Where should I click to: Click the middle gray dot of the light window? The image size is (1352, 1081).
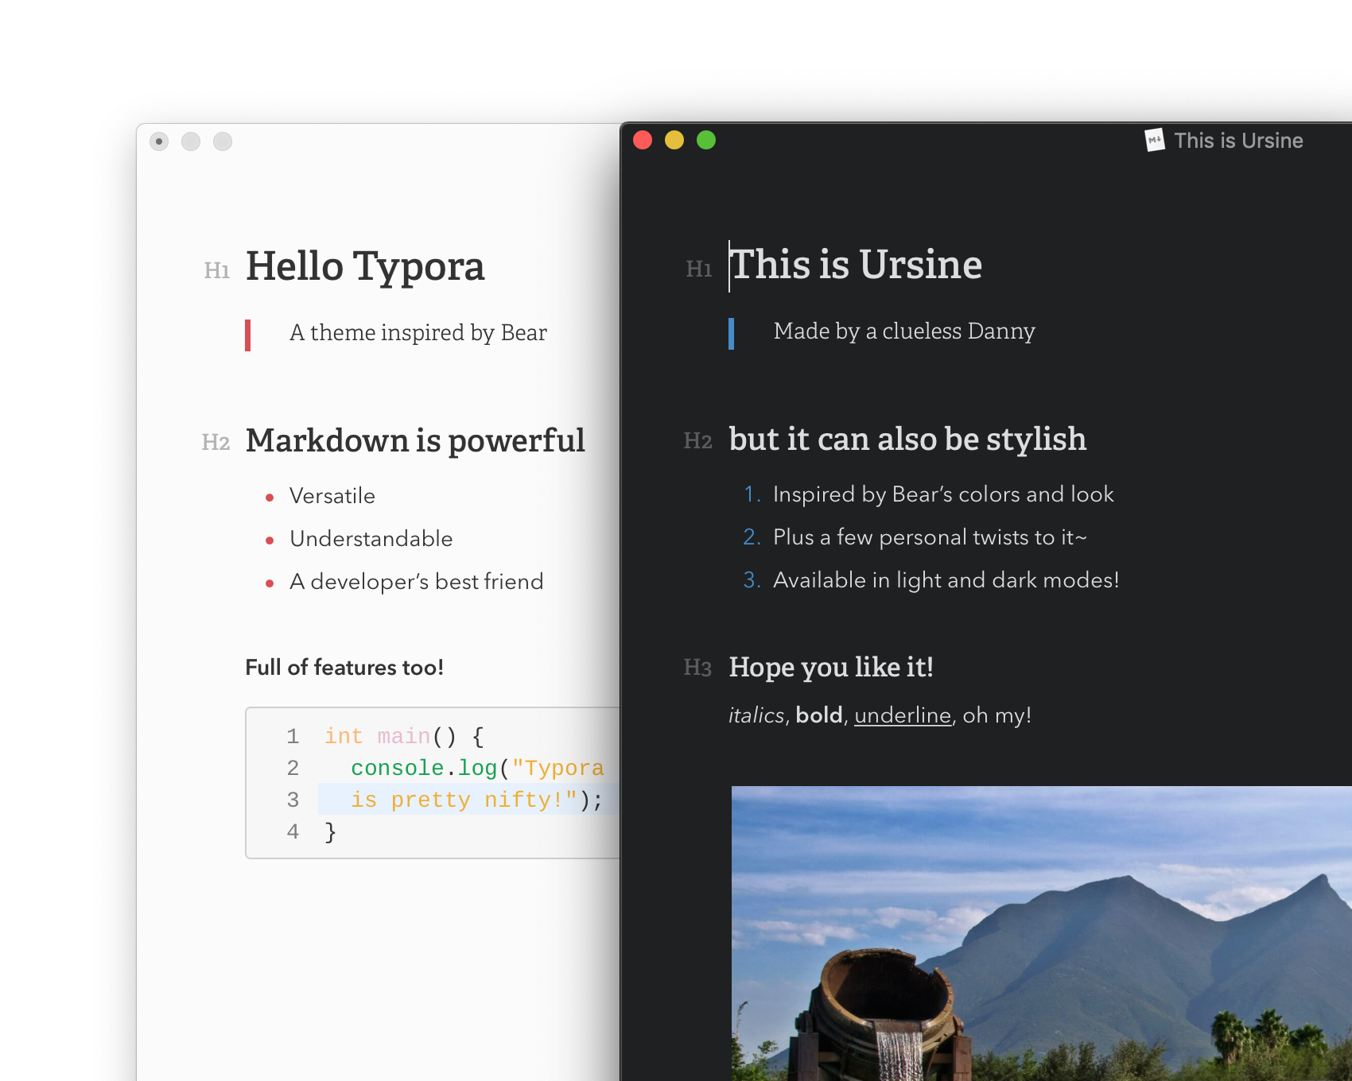tap(191, 141)
